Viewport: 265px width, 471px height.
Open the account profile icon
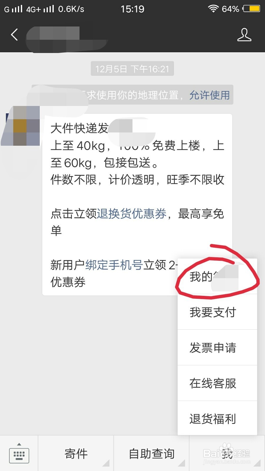[x=244, y=35]
